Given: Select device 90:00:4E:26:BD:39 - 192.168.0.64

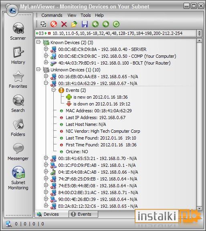Looking at the screenshot, I should click(x=98, y=199).
